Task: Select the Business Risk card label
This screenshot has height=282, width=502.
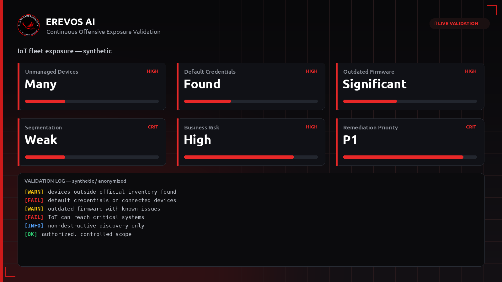Action: 202,128
